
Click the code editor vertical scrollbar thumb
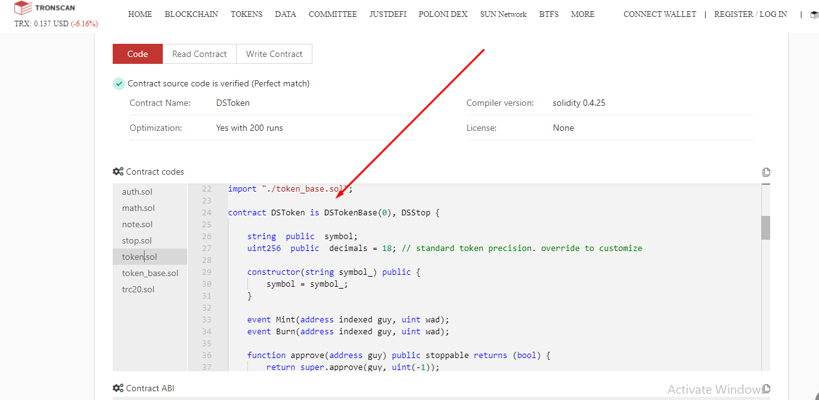click(x=766, y=228)
